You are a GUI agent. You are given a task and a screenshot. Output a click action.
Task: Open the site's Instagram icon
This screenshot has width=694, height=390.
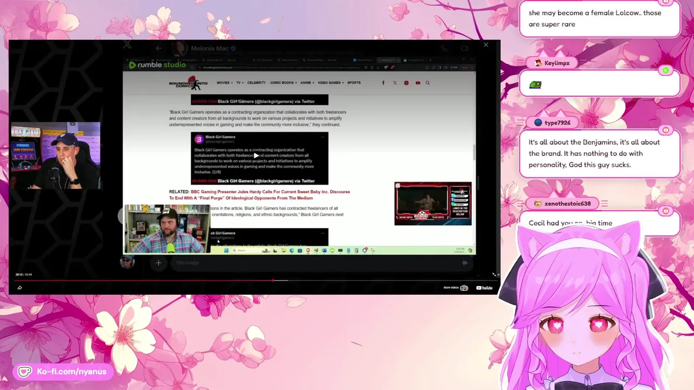coord(406,83)
